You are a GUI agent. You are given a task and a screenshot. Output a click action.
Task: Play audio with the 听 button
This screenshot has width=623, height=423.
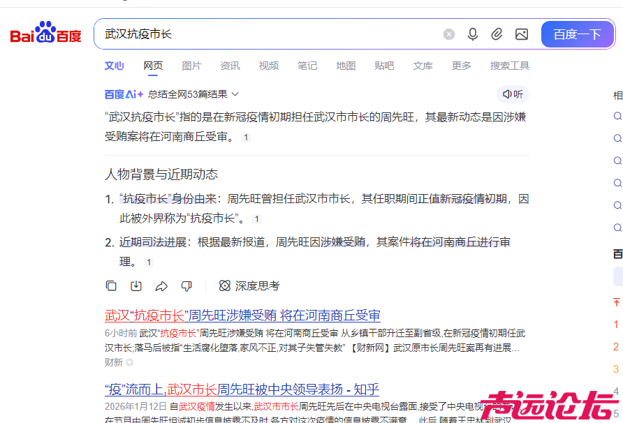[x=513, y=94]
